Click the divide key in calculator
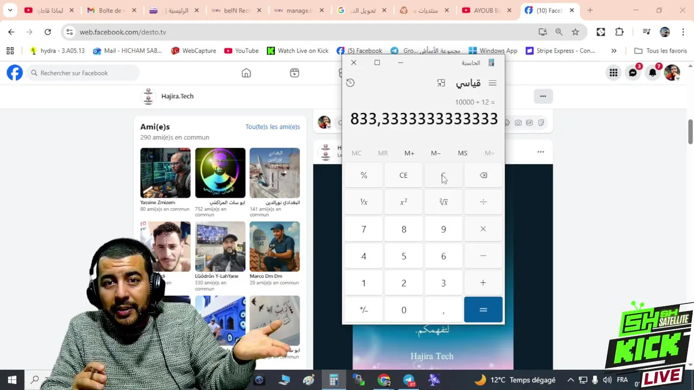694x390 pixels. click(483, 201)
